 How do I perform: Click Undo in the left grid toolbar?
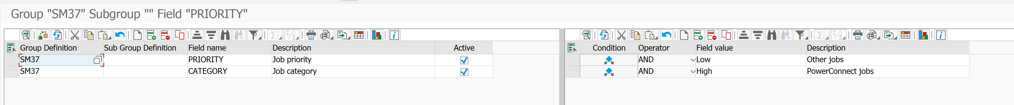[120, 35]
